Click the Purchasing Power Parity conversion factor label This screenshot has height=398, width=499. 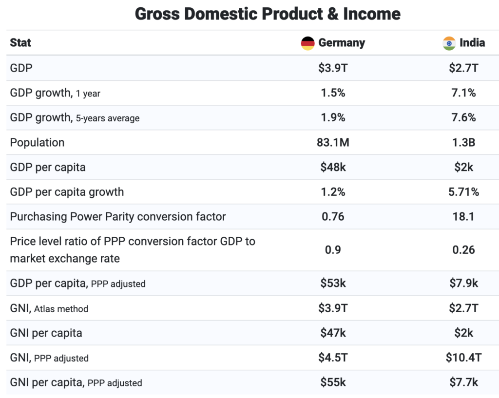click(x=118, y=217)
